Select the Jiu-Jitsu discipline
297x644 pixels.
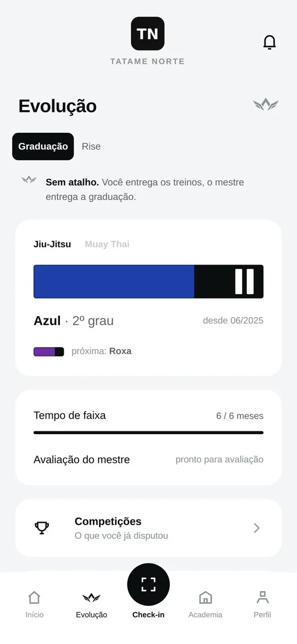(x=52, y=245)
